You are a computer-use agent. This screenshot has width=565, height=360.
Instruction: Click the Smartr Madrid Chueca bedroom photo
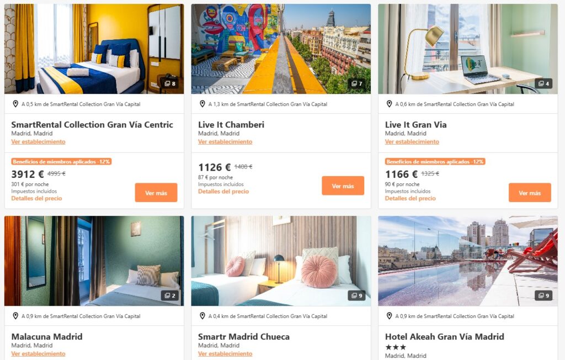coord(281,261)
